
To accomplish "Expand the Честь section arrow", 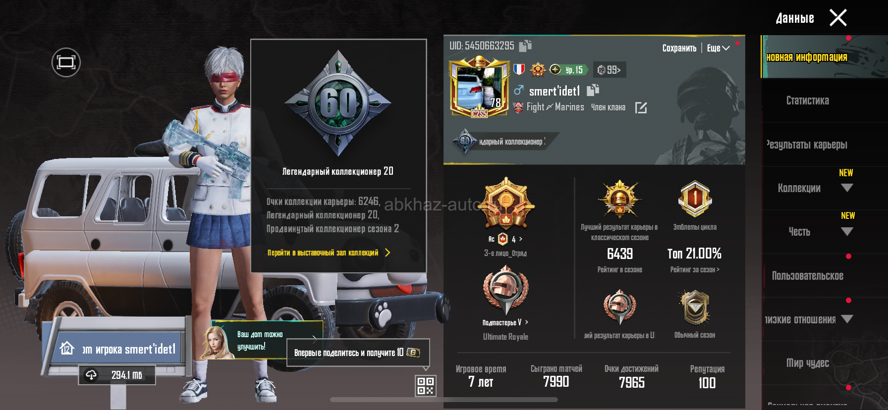I will 847,231.
